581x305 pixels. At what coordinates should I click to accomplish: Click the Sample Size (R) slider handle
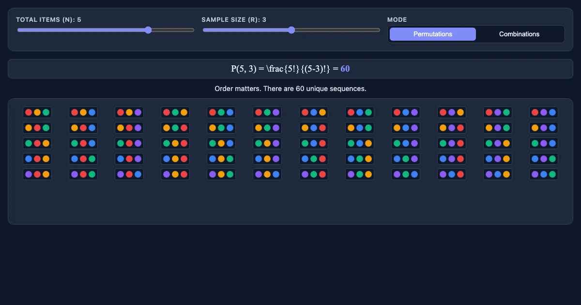pos(291,30)
